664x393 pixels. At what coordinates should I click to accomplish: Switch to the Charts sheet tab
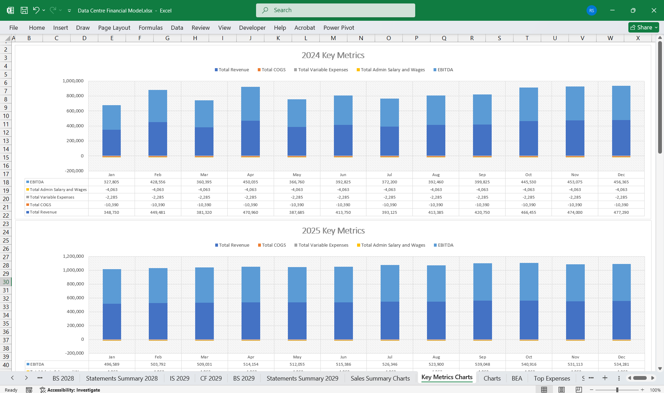[492, 378]
